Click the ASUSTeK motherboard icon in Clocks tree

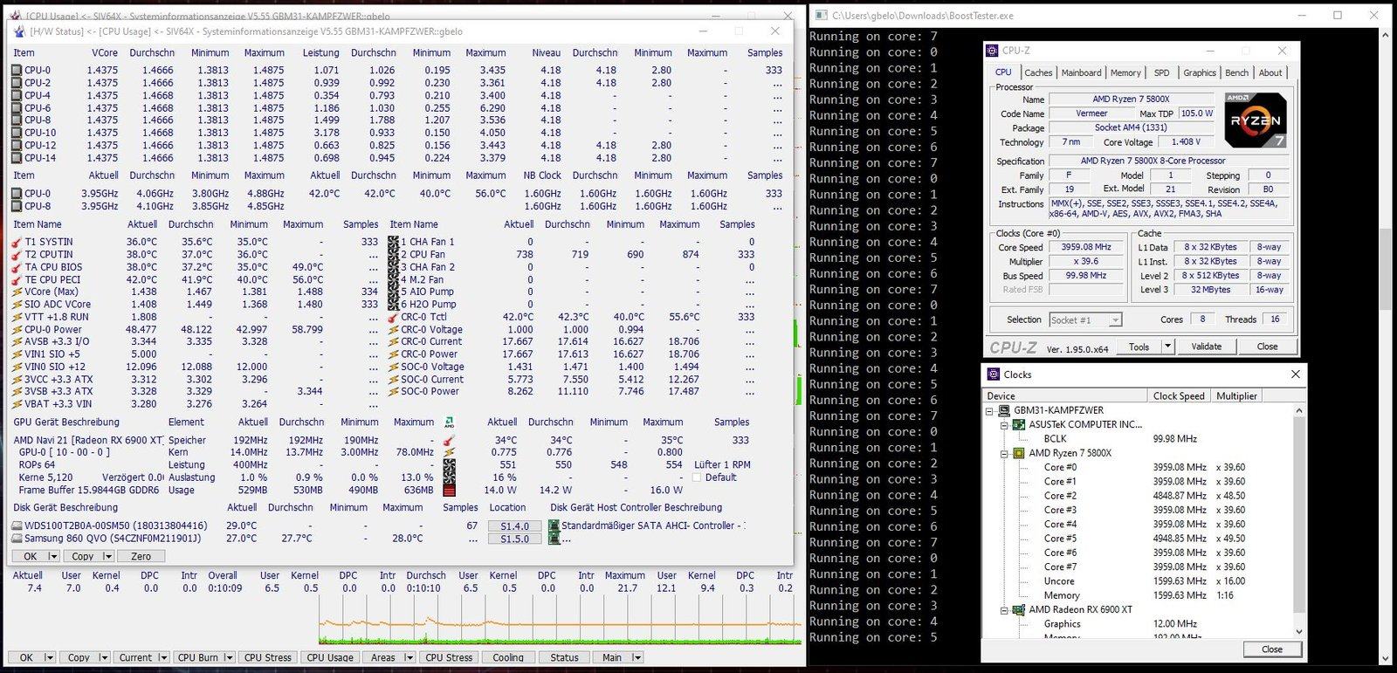[1018, 424]
